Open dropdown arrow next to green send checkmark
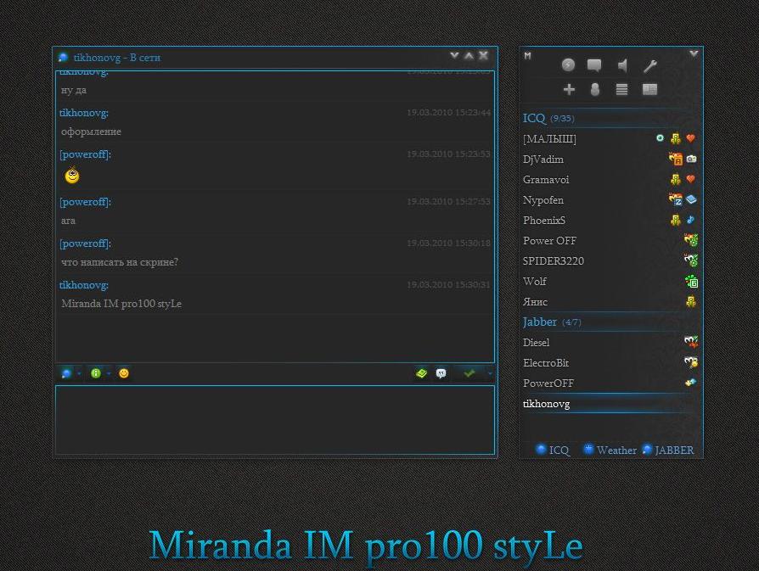 tap(490, 373)
